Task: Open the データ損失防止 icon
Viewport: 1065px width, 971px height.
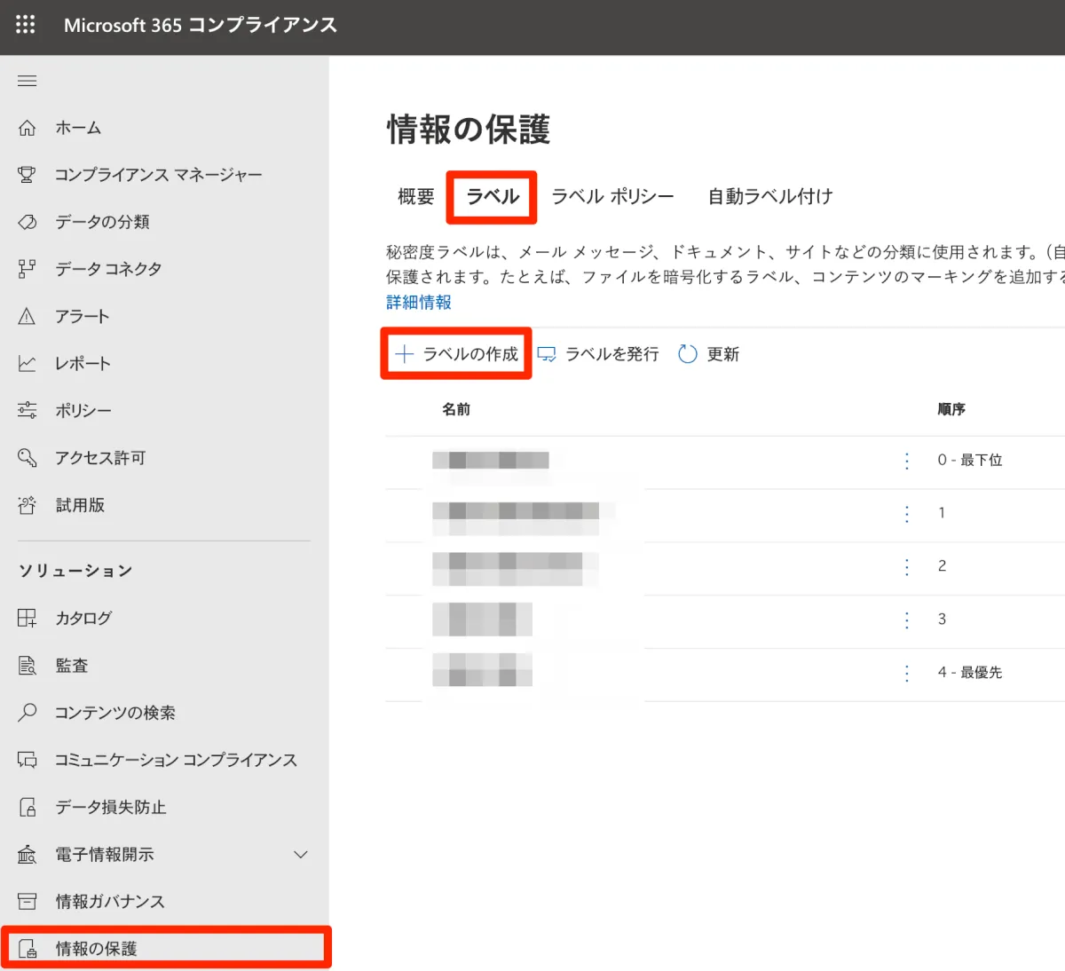Action: point(28,808)
